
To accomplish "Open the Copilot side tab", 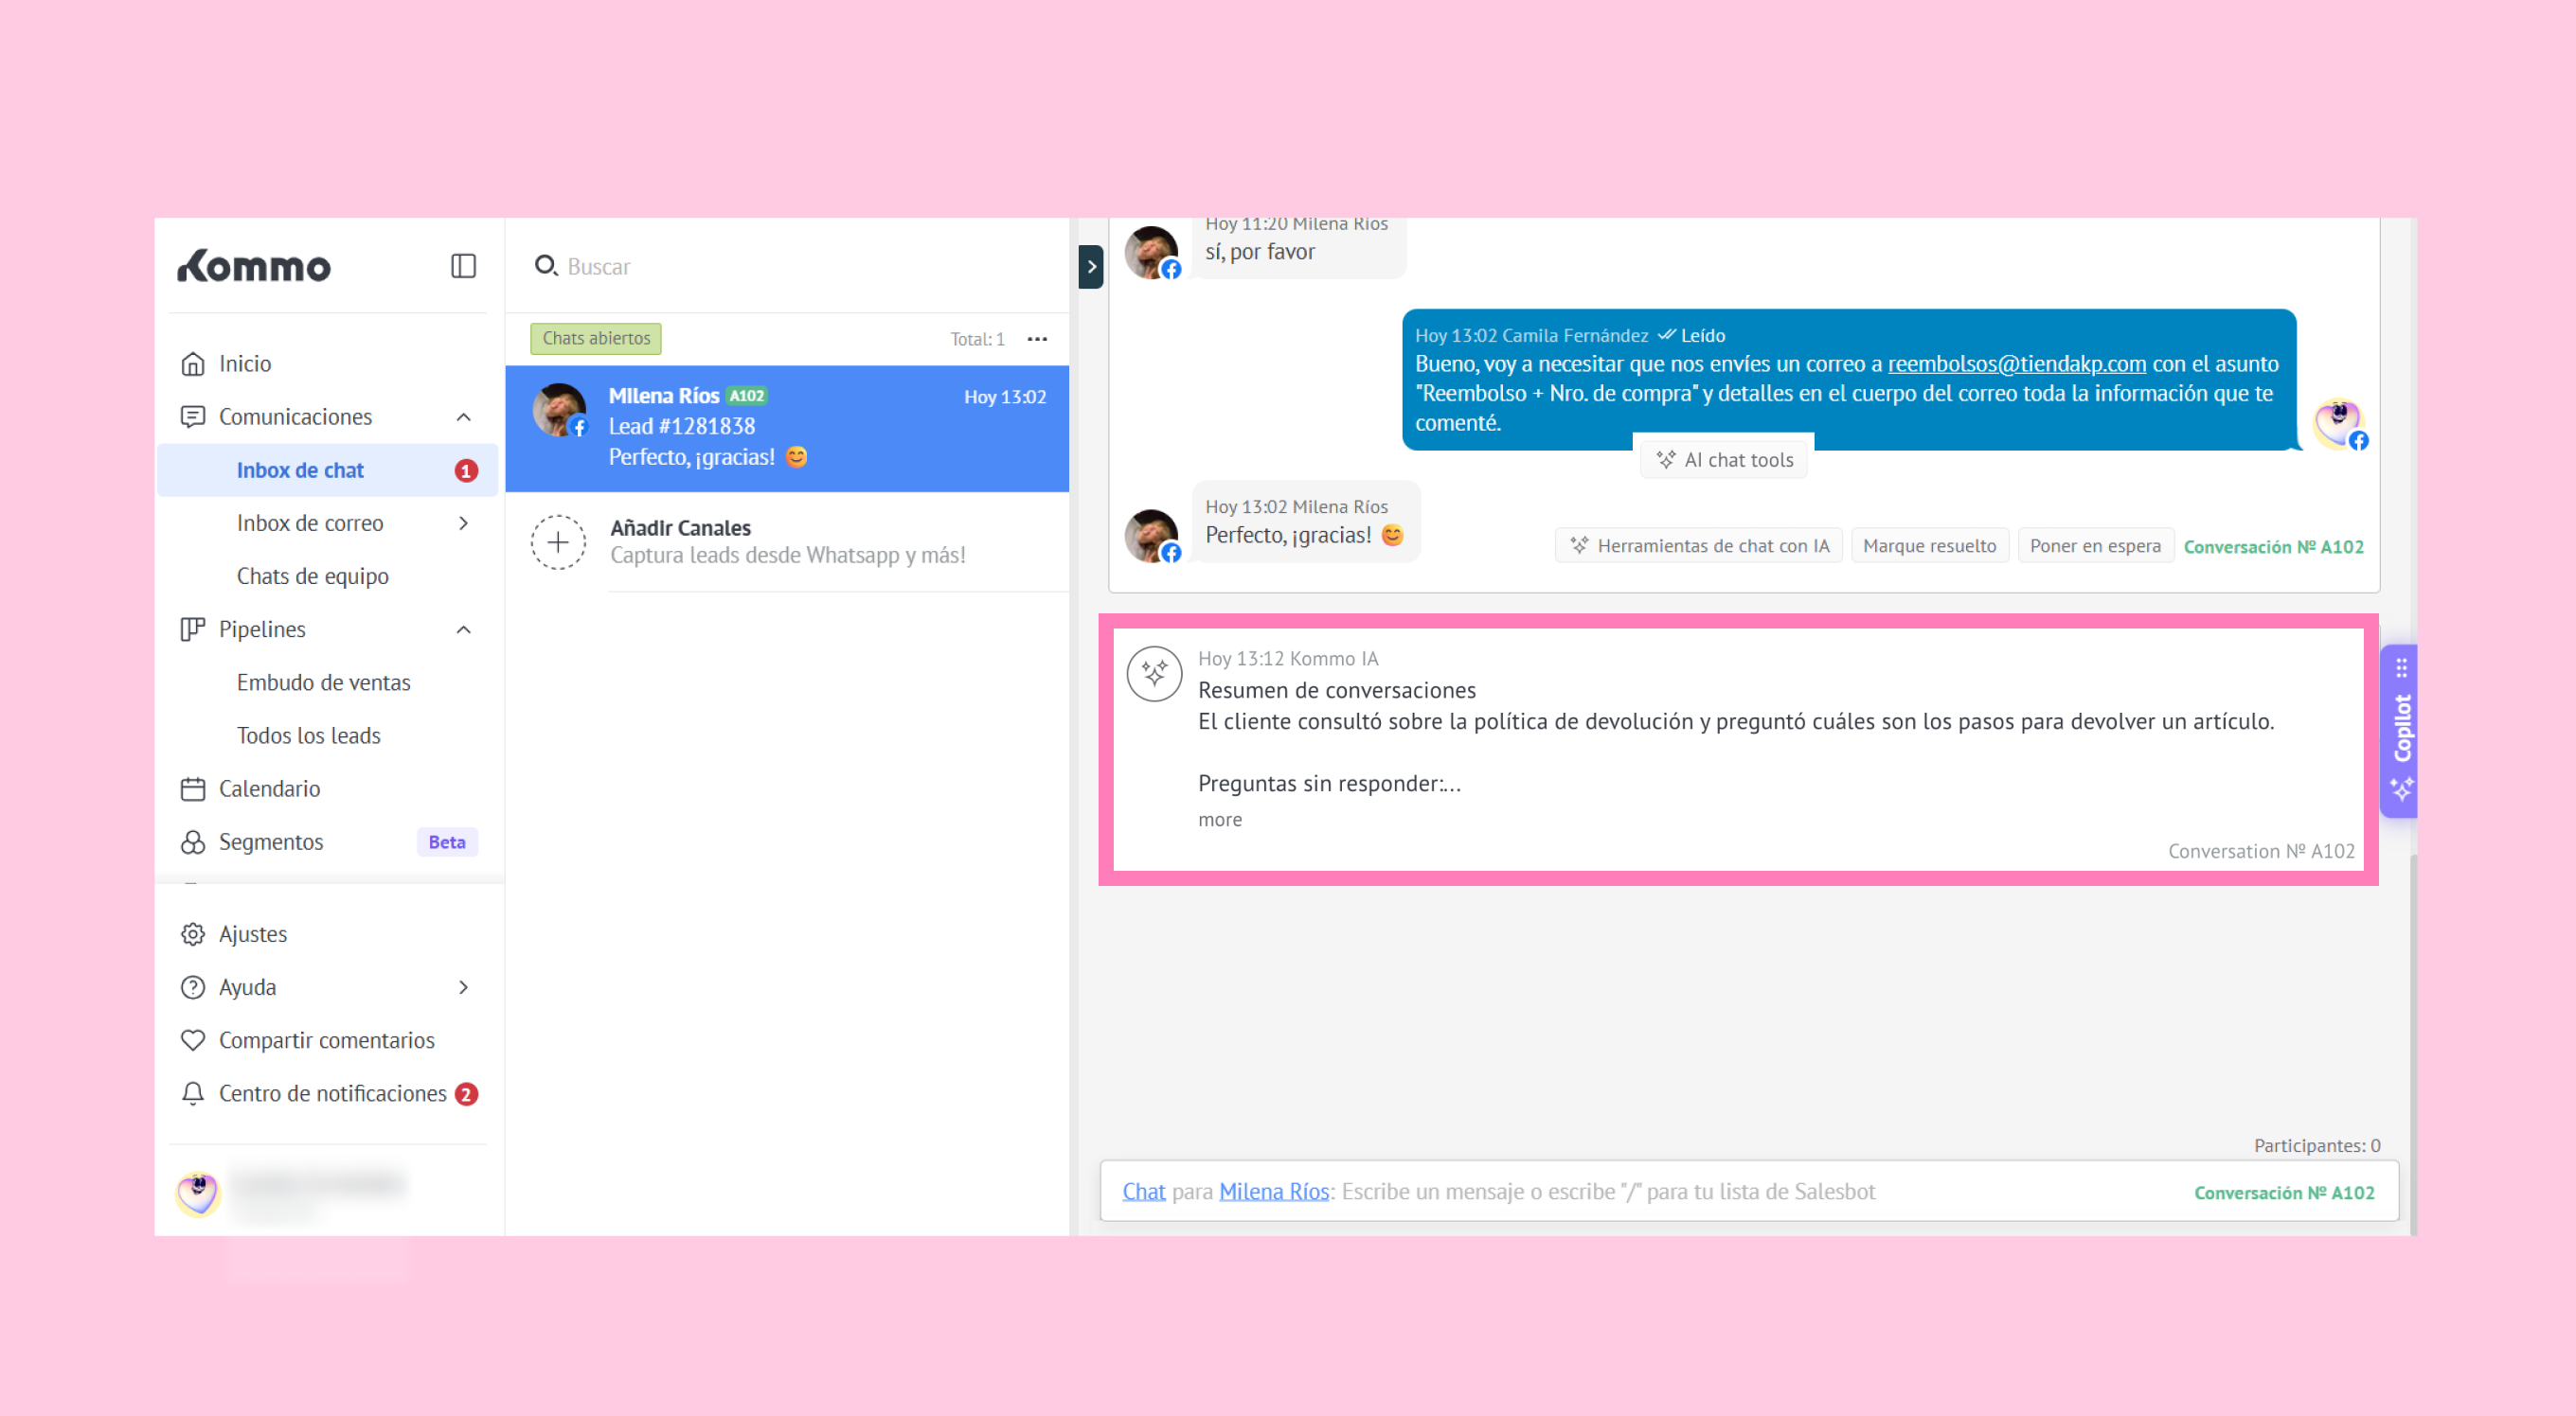I will [2400, 731].
